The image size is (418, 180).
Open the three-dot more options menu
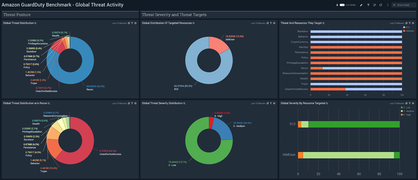[x=388, y=5]
